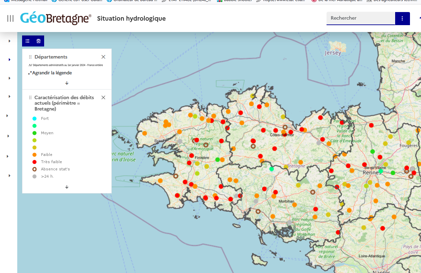Click the Manche label on the map

[x=398, y=61]
